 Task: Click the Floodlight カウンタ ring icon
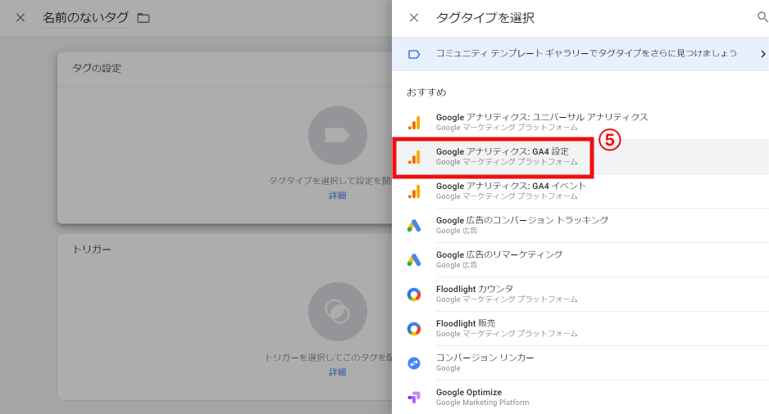(414, 295)
